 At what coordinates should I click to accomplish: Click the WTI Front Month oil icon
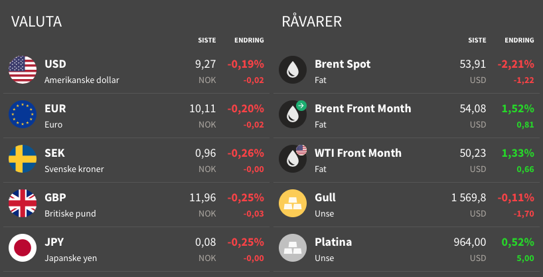293,159
